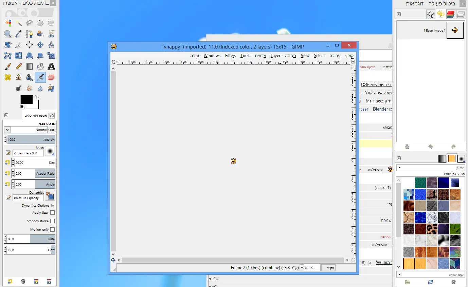Expand the Dynamics Options section
468x287 pixels.
[53, 206]
